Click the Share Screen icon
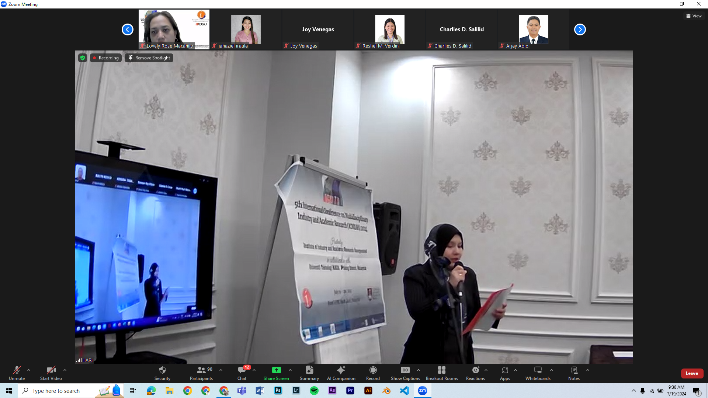 point(276,370)
